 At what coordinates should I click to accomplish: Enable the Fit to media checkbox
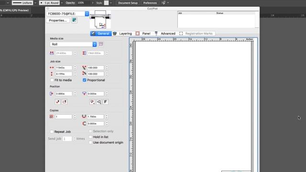tap(52, 80)
